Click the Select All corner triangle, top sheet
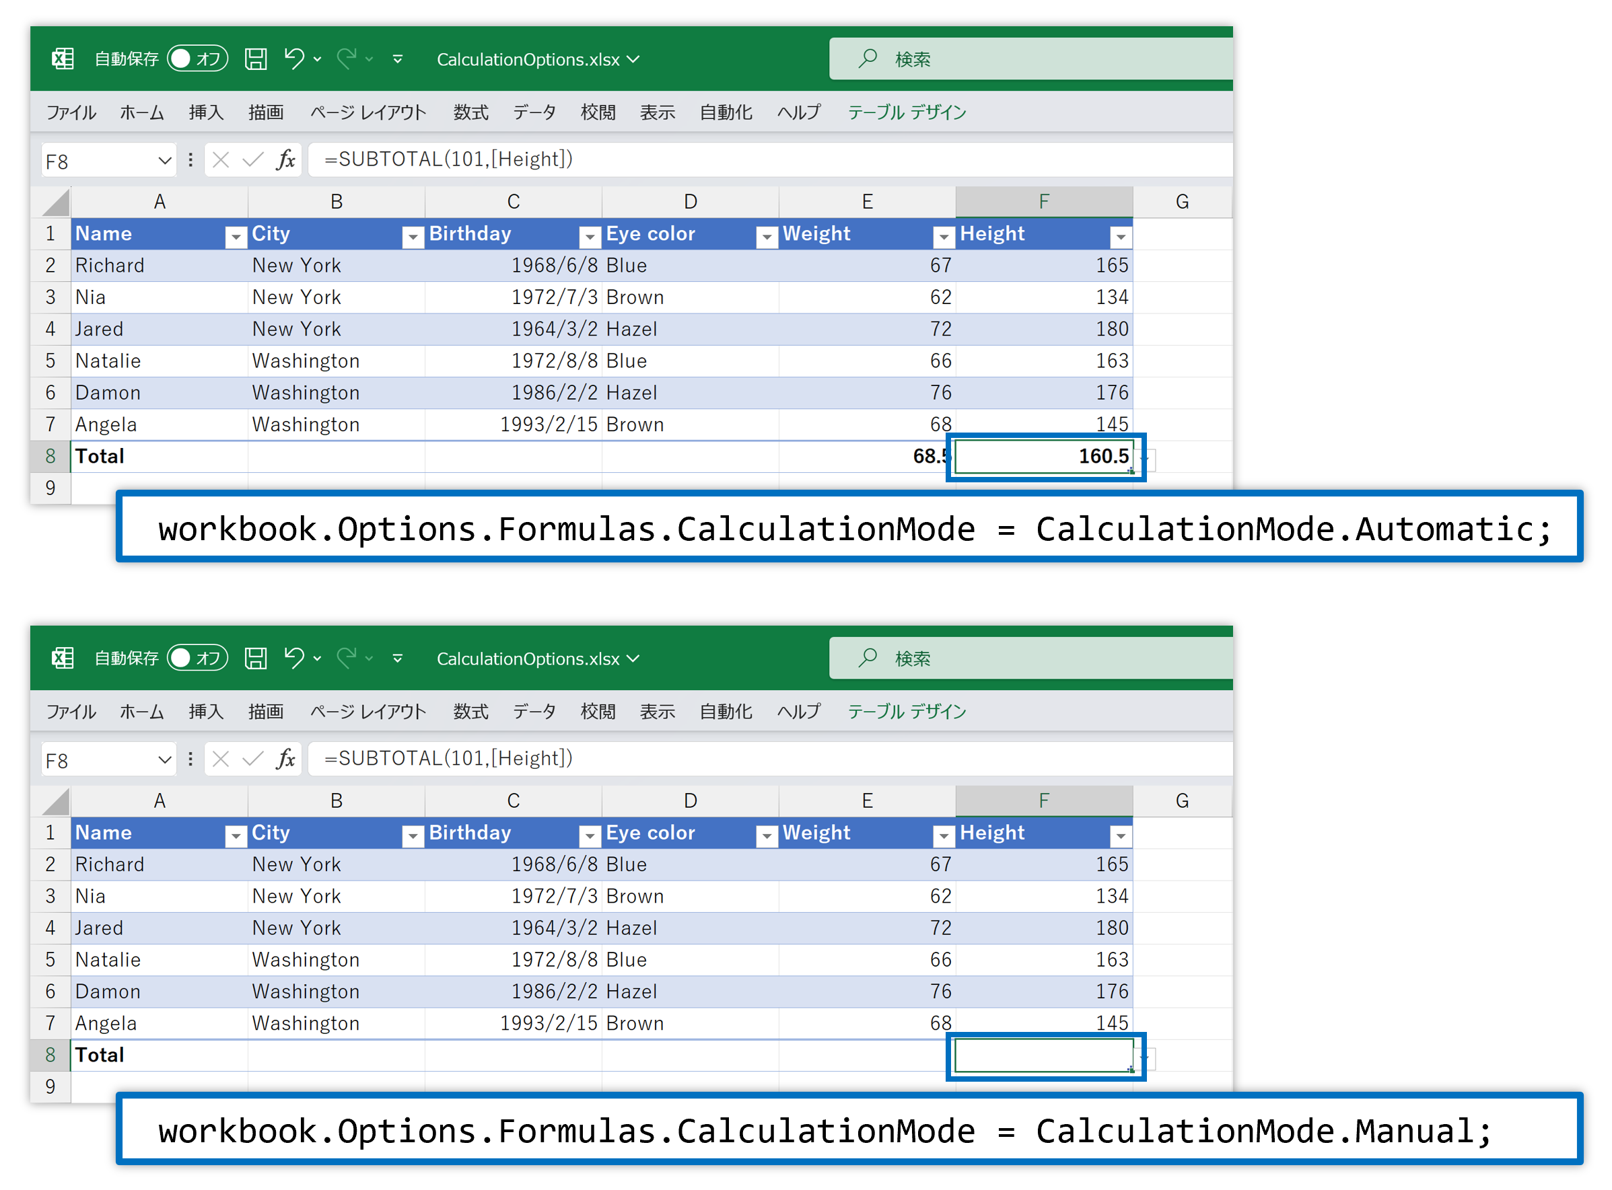This screenshot has width=1612, height=1190. click(x=55, y=202)
